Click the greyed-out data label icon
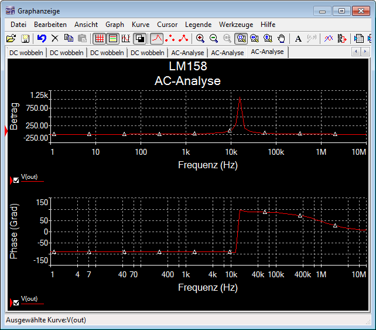This screenshot has width=376, height=330. pyautogui.click(x=312, y=39)
